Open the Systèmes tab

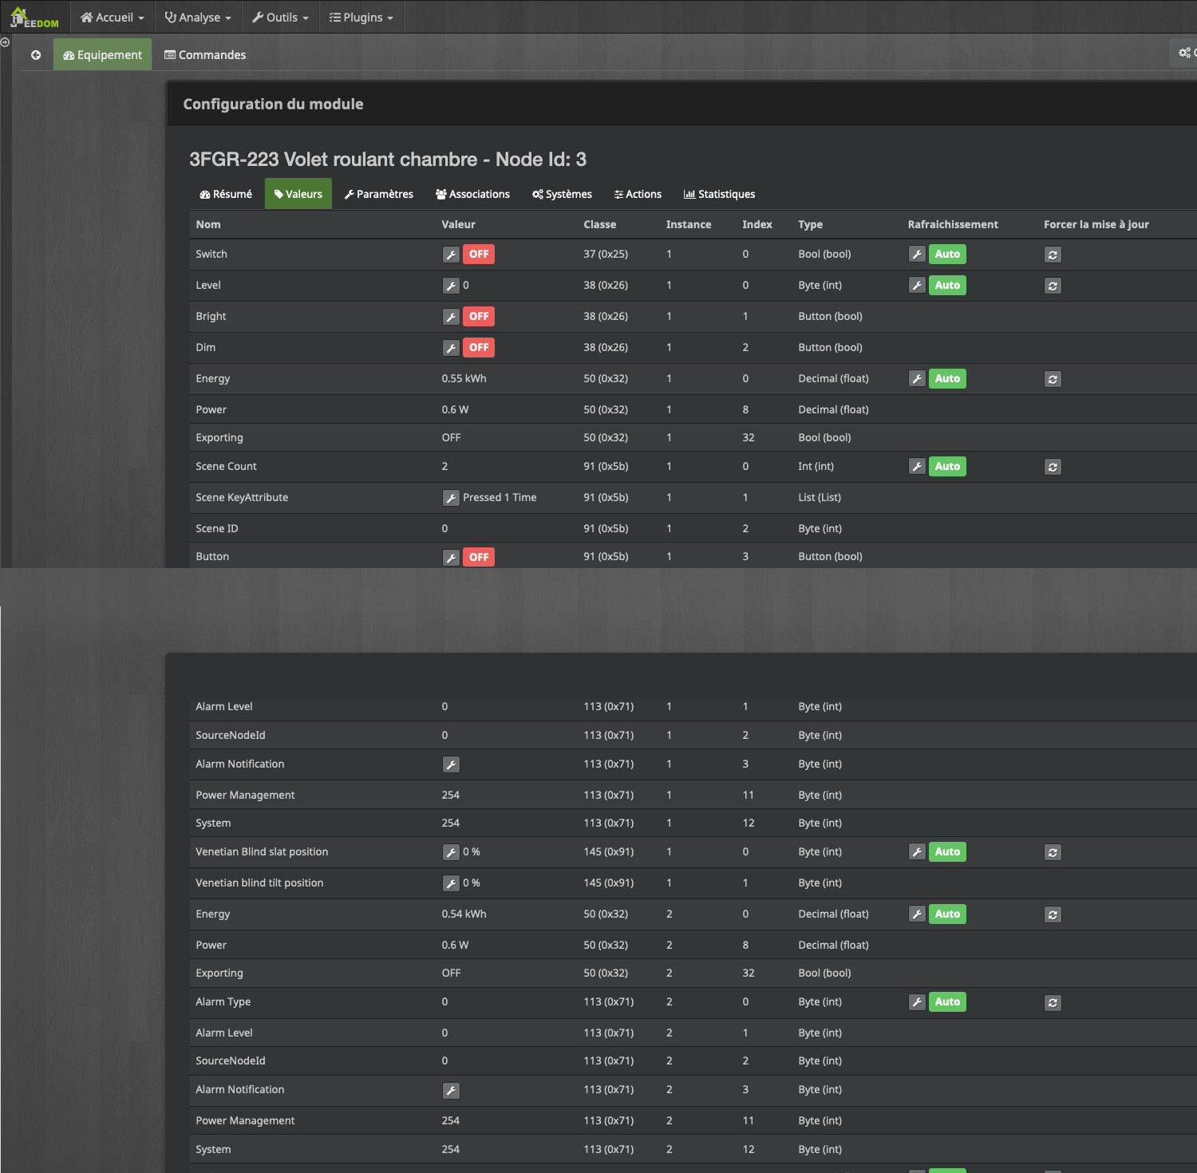[562, 194]
